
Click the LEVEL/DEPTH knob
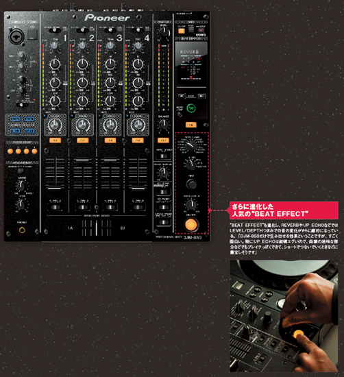191,205
